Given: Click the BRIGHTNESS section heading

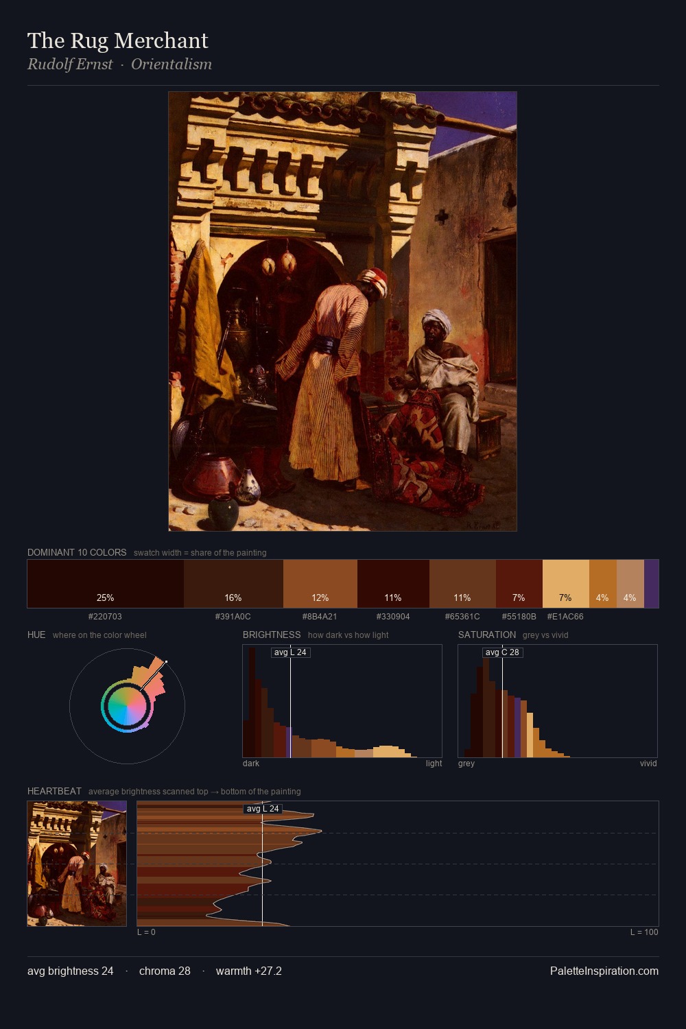Looking at the screenshot, I should coord(272,635).
